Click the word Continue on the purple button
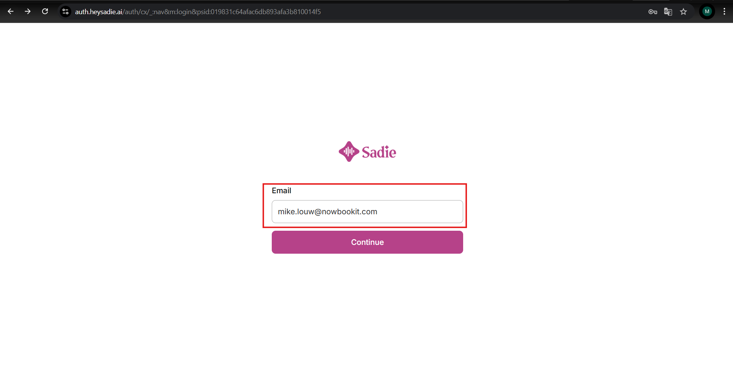This screenshot has width=733, height=370. click(x=367, y=242)
